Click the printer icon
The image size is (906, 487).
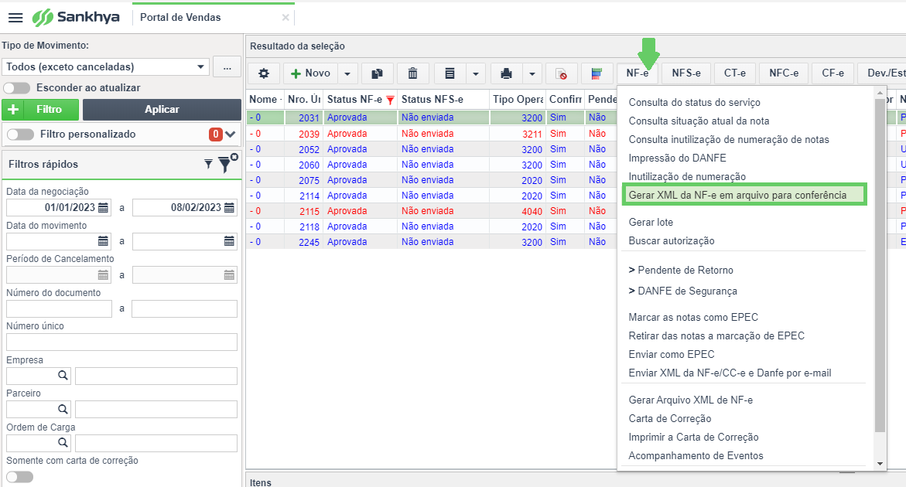[506, 73]
